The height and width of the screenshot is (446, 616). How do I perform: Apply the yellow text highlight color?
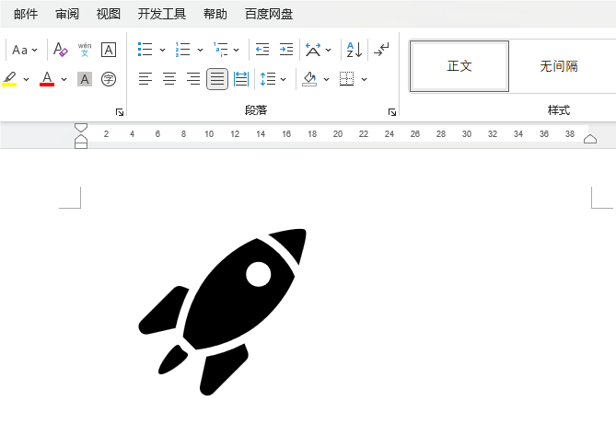click(10, 79)
